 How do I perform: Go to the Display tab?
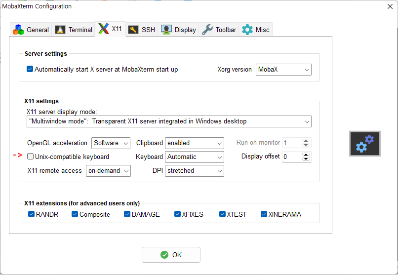pyautogui.click(x=178, y=30)
